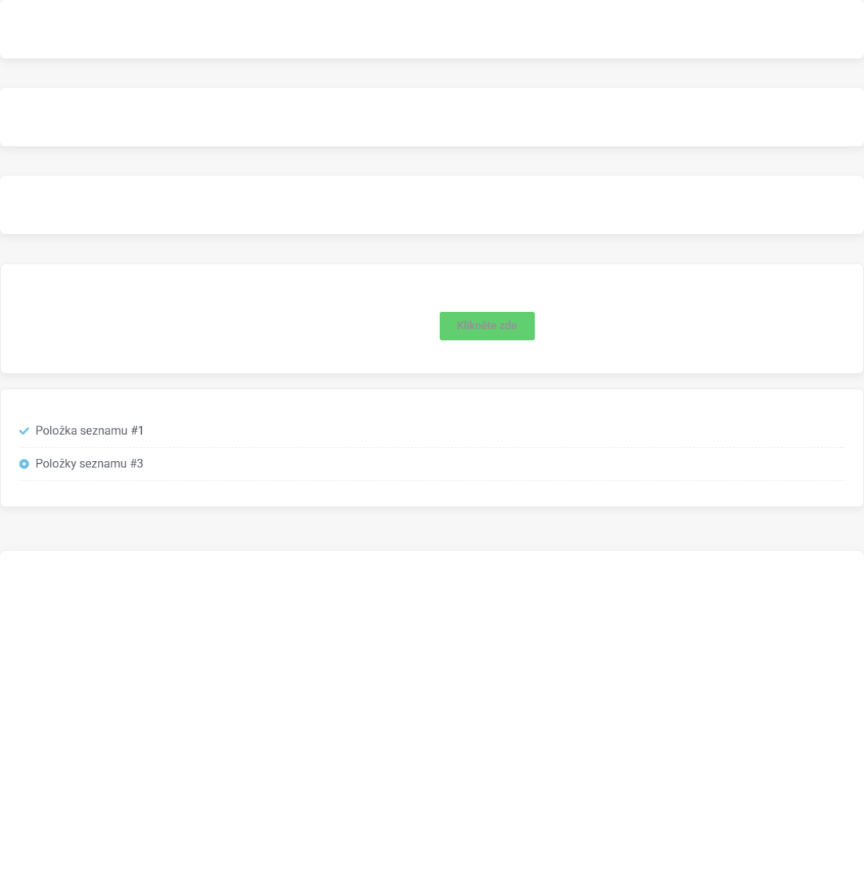This screenshot has height=888, width=864.
Task: Click the green Klikněte zde button
Action: pos(487,326)
